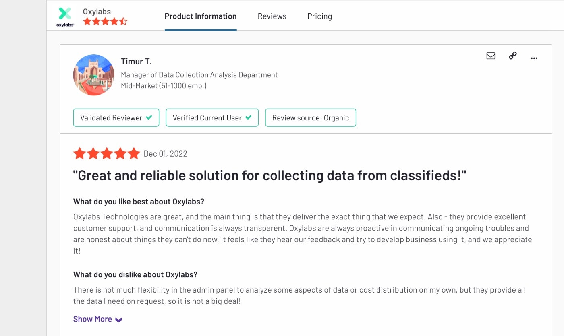This screenshot has height=336, width=564.
Task: Copy review link via chain icon
Action: tap(512, 56)
